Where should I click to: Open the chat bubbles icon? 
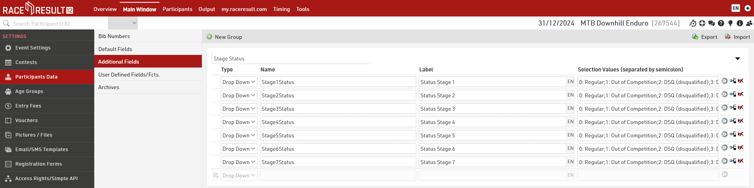coord(711,24)
